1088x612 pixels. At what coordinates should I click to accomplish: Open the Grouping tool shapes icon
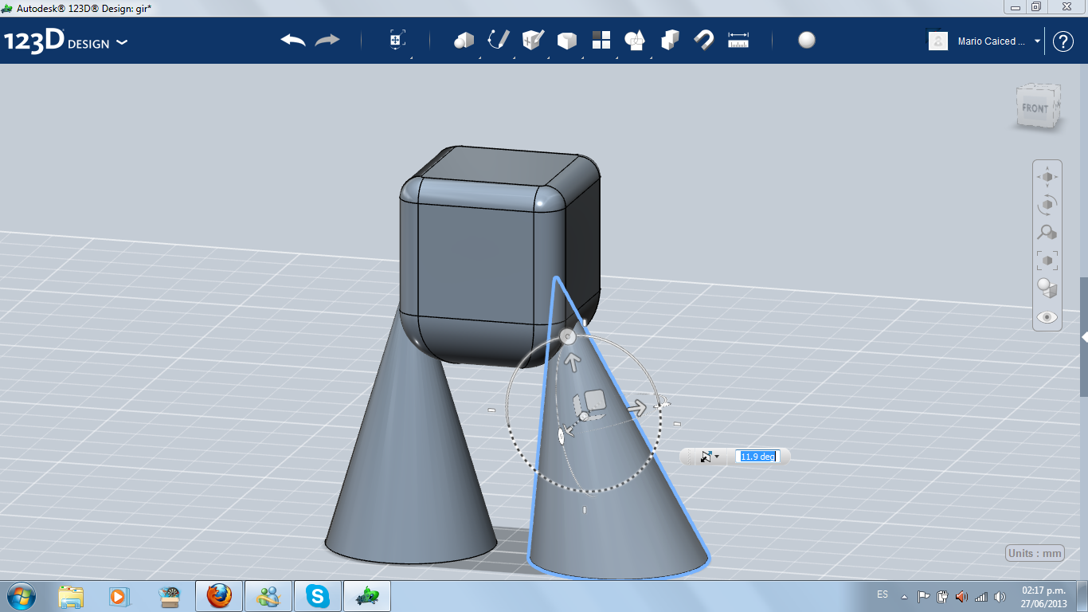tap(635, 40)
